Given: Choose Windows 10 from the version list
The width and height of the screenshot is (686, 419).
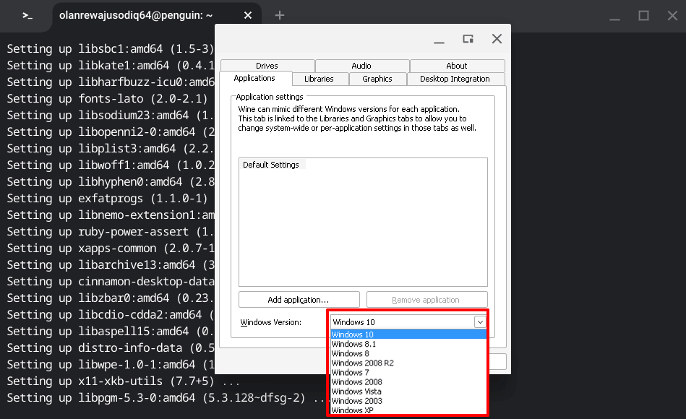Looking at the screenshot, I should [408, 334].
